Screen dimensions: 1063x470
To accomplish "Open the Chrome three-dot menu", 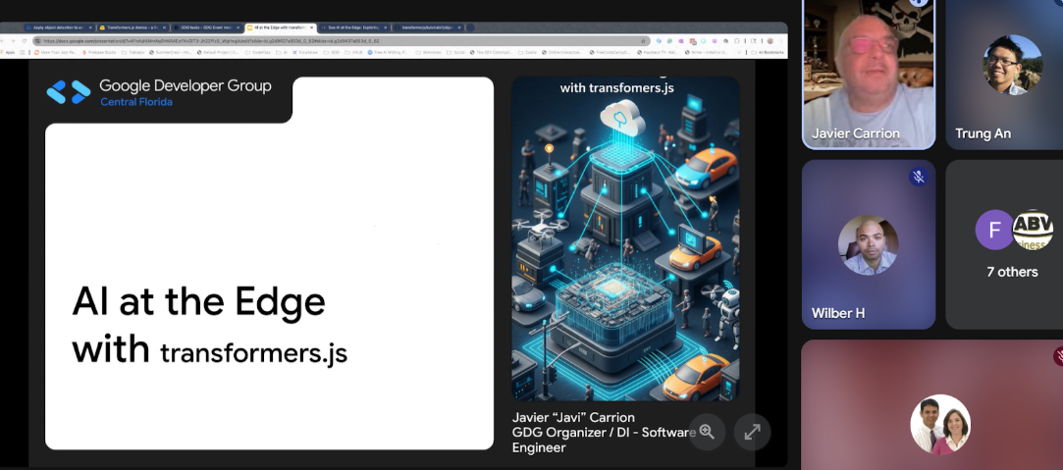I will (x=781, y=40).
